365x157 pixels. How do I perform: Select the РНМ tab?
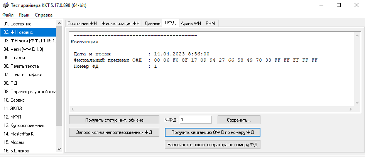coord(210,23)
